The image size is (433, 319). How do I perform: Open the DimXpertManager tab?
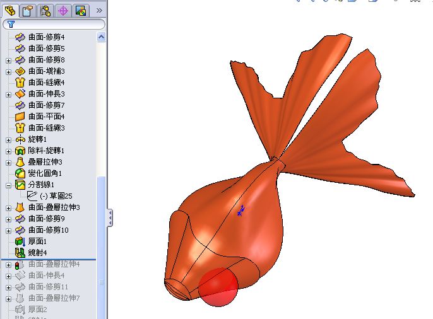point(63,11)
